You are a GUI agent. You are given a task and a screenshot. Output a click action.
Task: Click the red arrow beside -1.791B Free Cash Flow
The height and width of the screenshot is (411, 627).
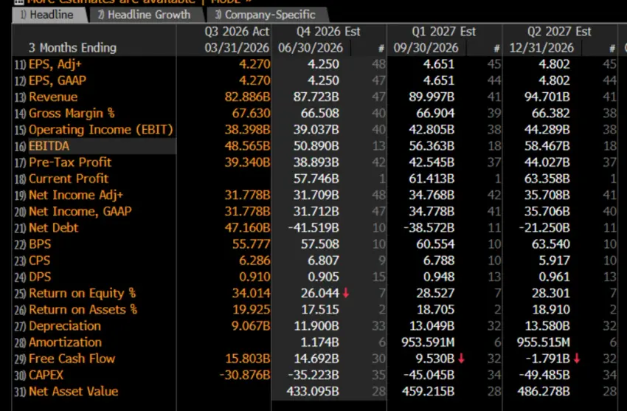(576, 358)
